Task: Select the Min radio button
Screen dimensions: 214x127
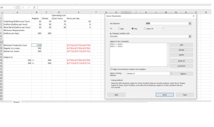Action: point(132,29)
